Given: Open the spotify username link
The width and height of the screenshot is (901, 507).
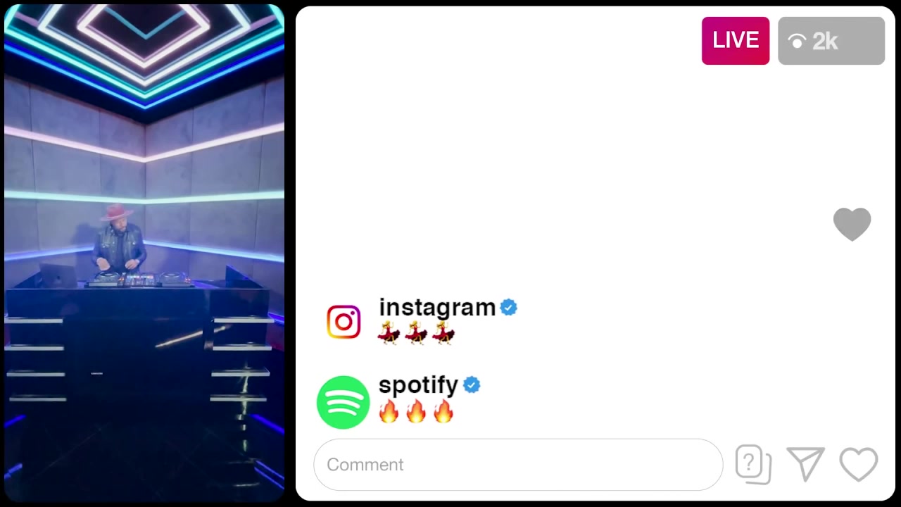Looking at the screenshot, I should tap(418, 385).
